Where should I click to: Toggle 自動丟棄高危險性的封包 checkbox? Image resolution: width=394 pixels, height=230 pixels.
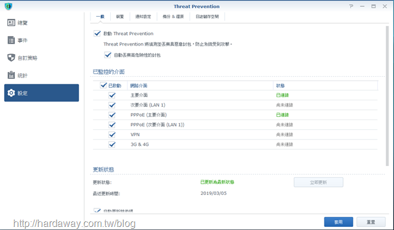coord(108,55)
